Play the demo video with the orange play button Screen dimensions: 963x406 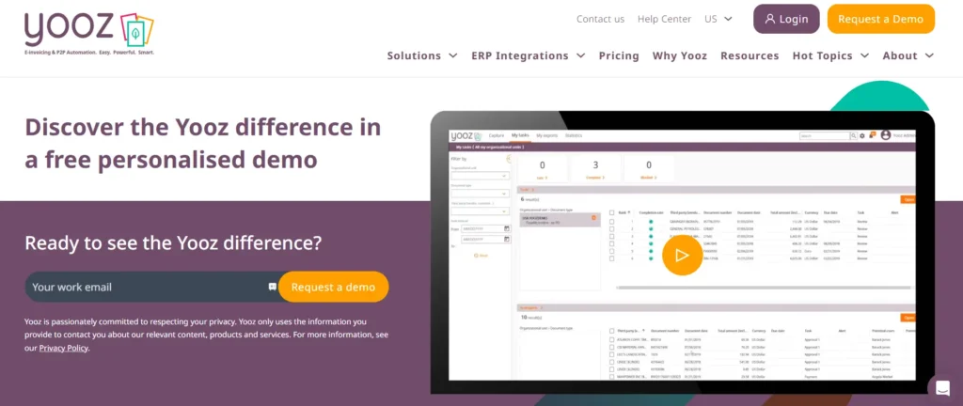682,255
